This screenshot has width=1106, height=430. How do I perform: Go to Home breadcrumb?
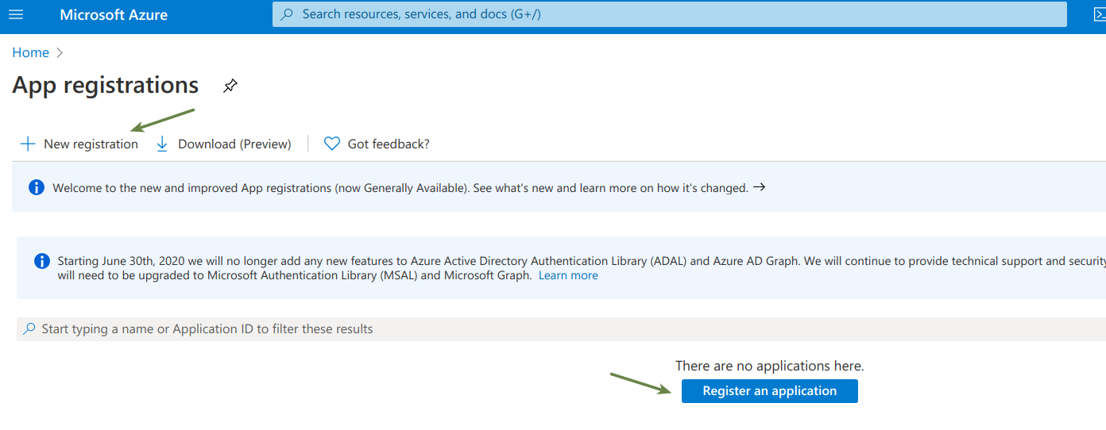30,52
